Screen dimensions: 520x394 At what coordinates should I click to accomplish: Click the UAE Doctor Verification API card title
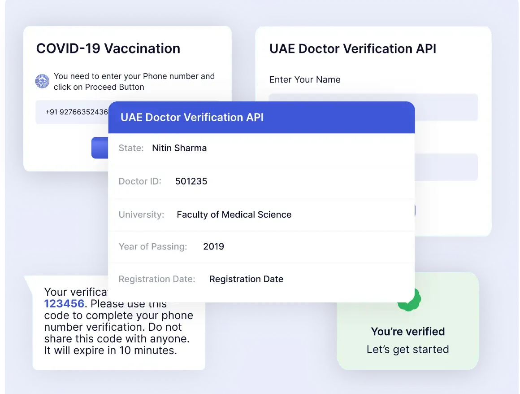(x=353, y=49)
